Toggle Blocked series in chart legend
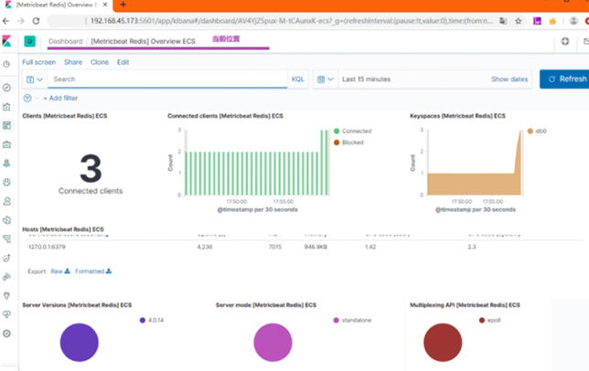589x371 pixels. tap(348, 143)
